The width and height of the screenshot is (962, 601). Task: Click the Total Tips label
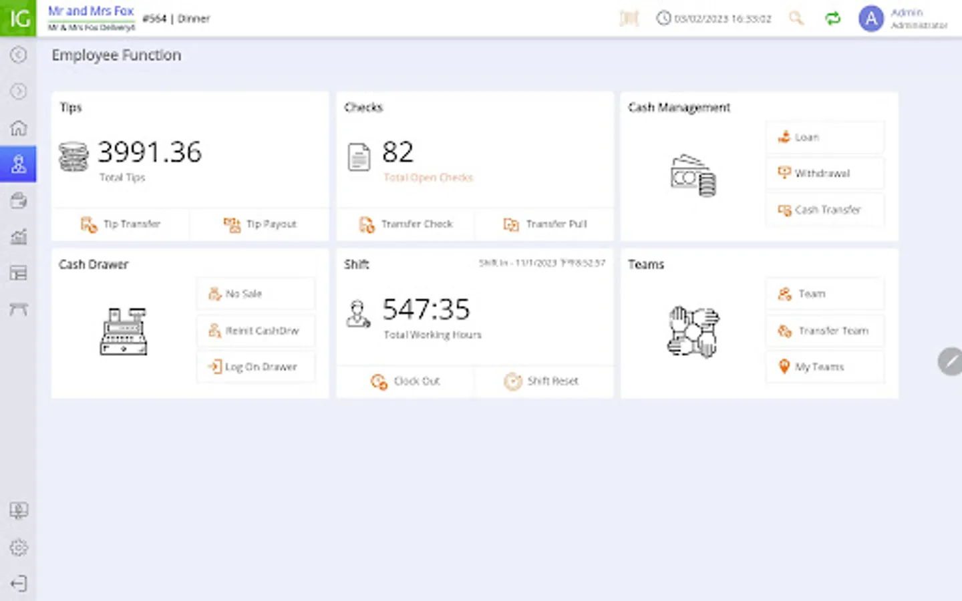[122, 178]
